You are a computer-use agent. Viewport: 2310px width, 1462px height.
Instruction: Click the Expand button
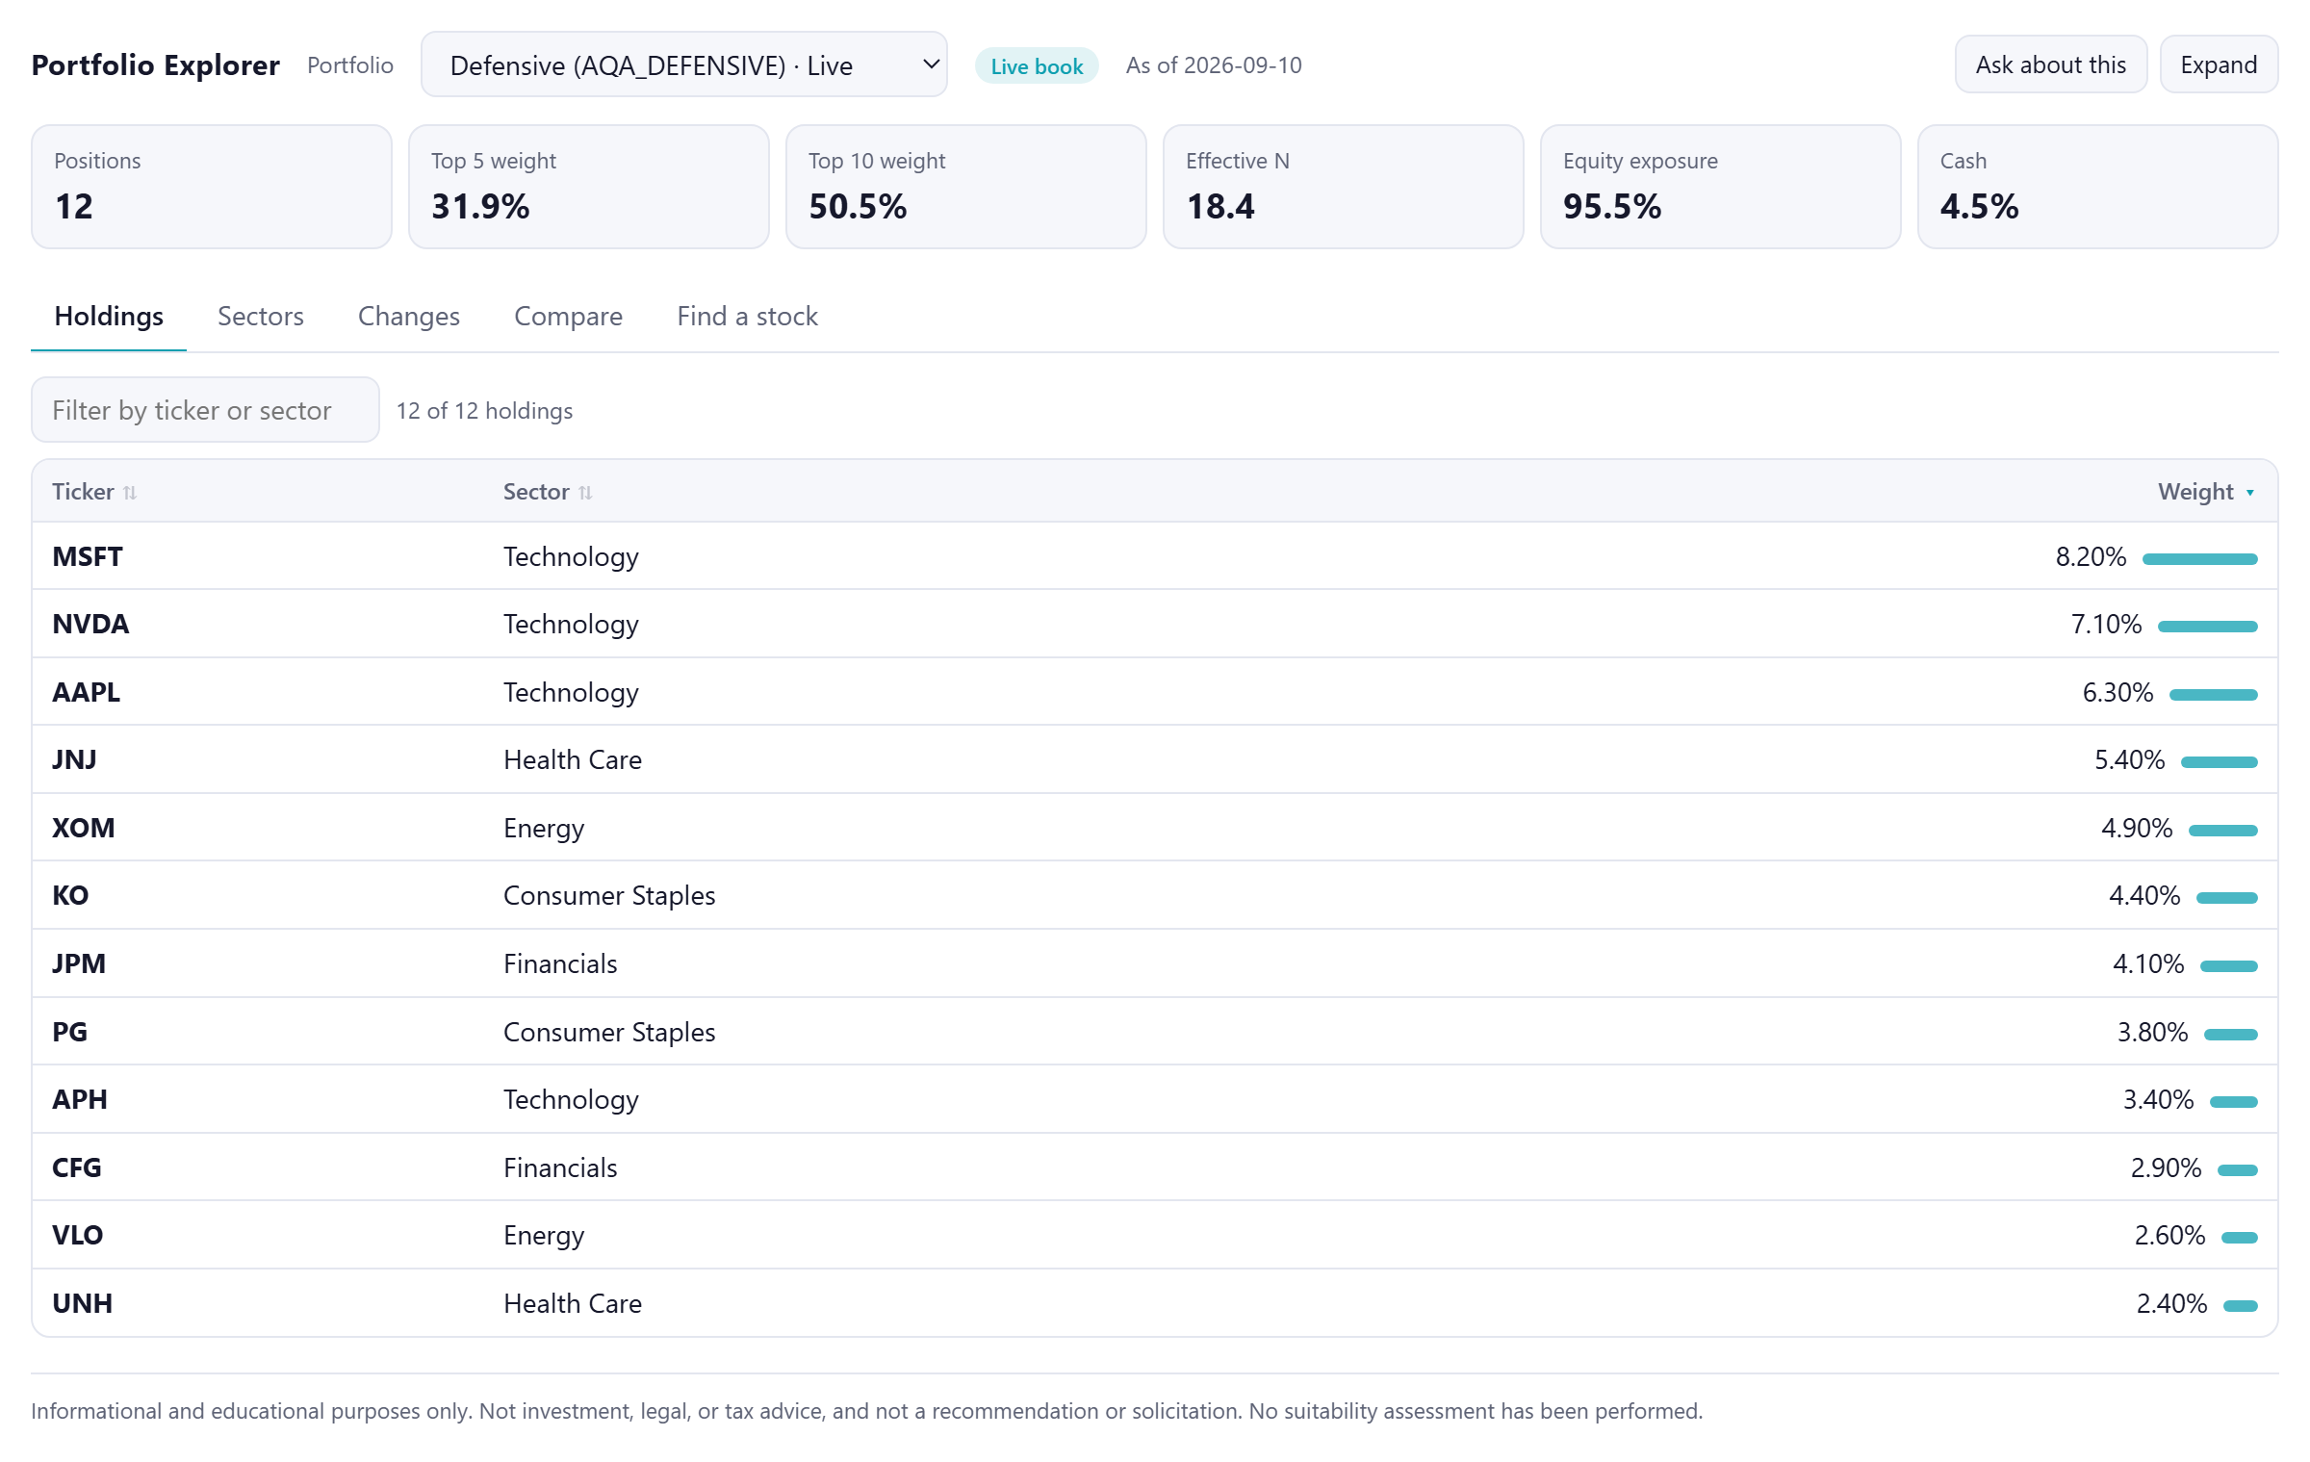pyautogui.click(x=2219, y=64)
